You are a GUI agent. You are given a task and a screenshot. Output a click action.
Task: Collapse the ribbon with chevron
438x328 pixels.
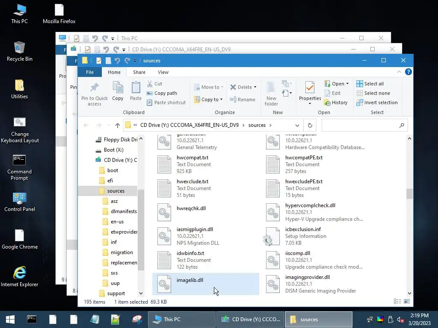tap(399, 72)
